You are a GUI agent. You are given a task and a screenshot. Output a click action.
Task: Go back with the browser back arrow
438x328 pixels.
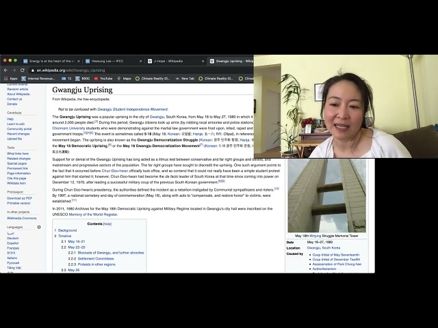point(6,70)
